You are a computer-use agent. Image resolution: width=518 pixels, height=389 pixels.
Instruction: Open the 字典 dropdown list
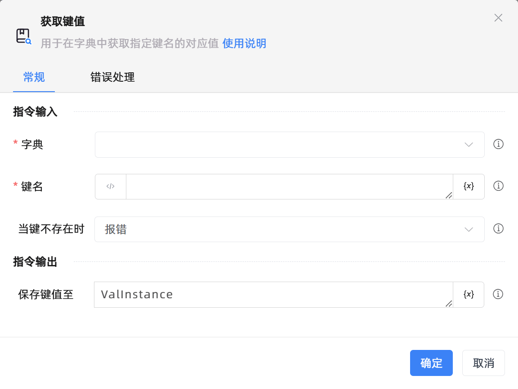click(289, 145)
